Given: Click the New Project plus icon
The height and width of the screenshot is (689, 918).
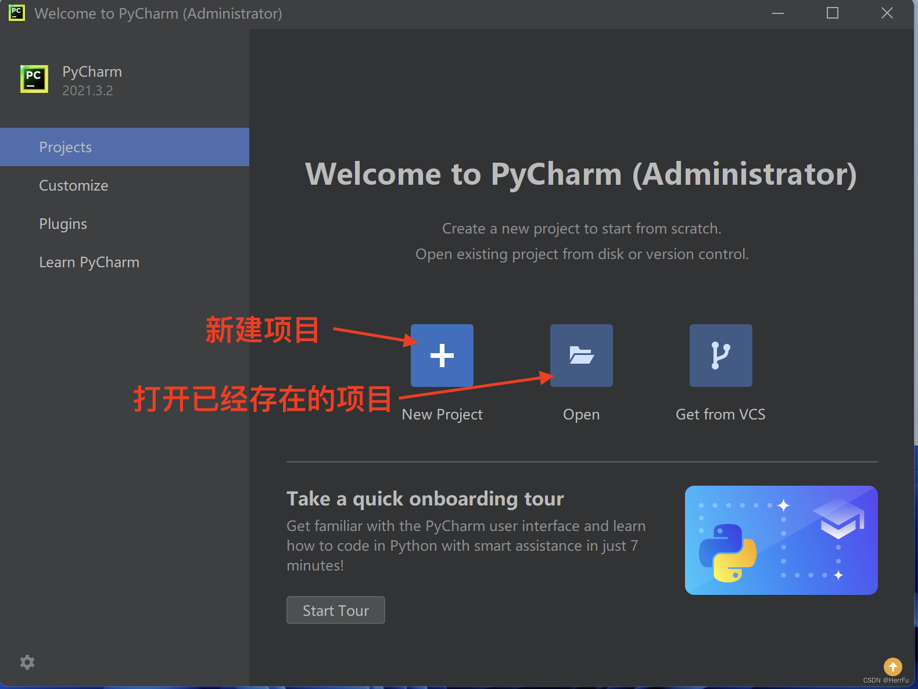Looking at the screenshot, I should (x=442, y=356).
